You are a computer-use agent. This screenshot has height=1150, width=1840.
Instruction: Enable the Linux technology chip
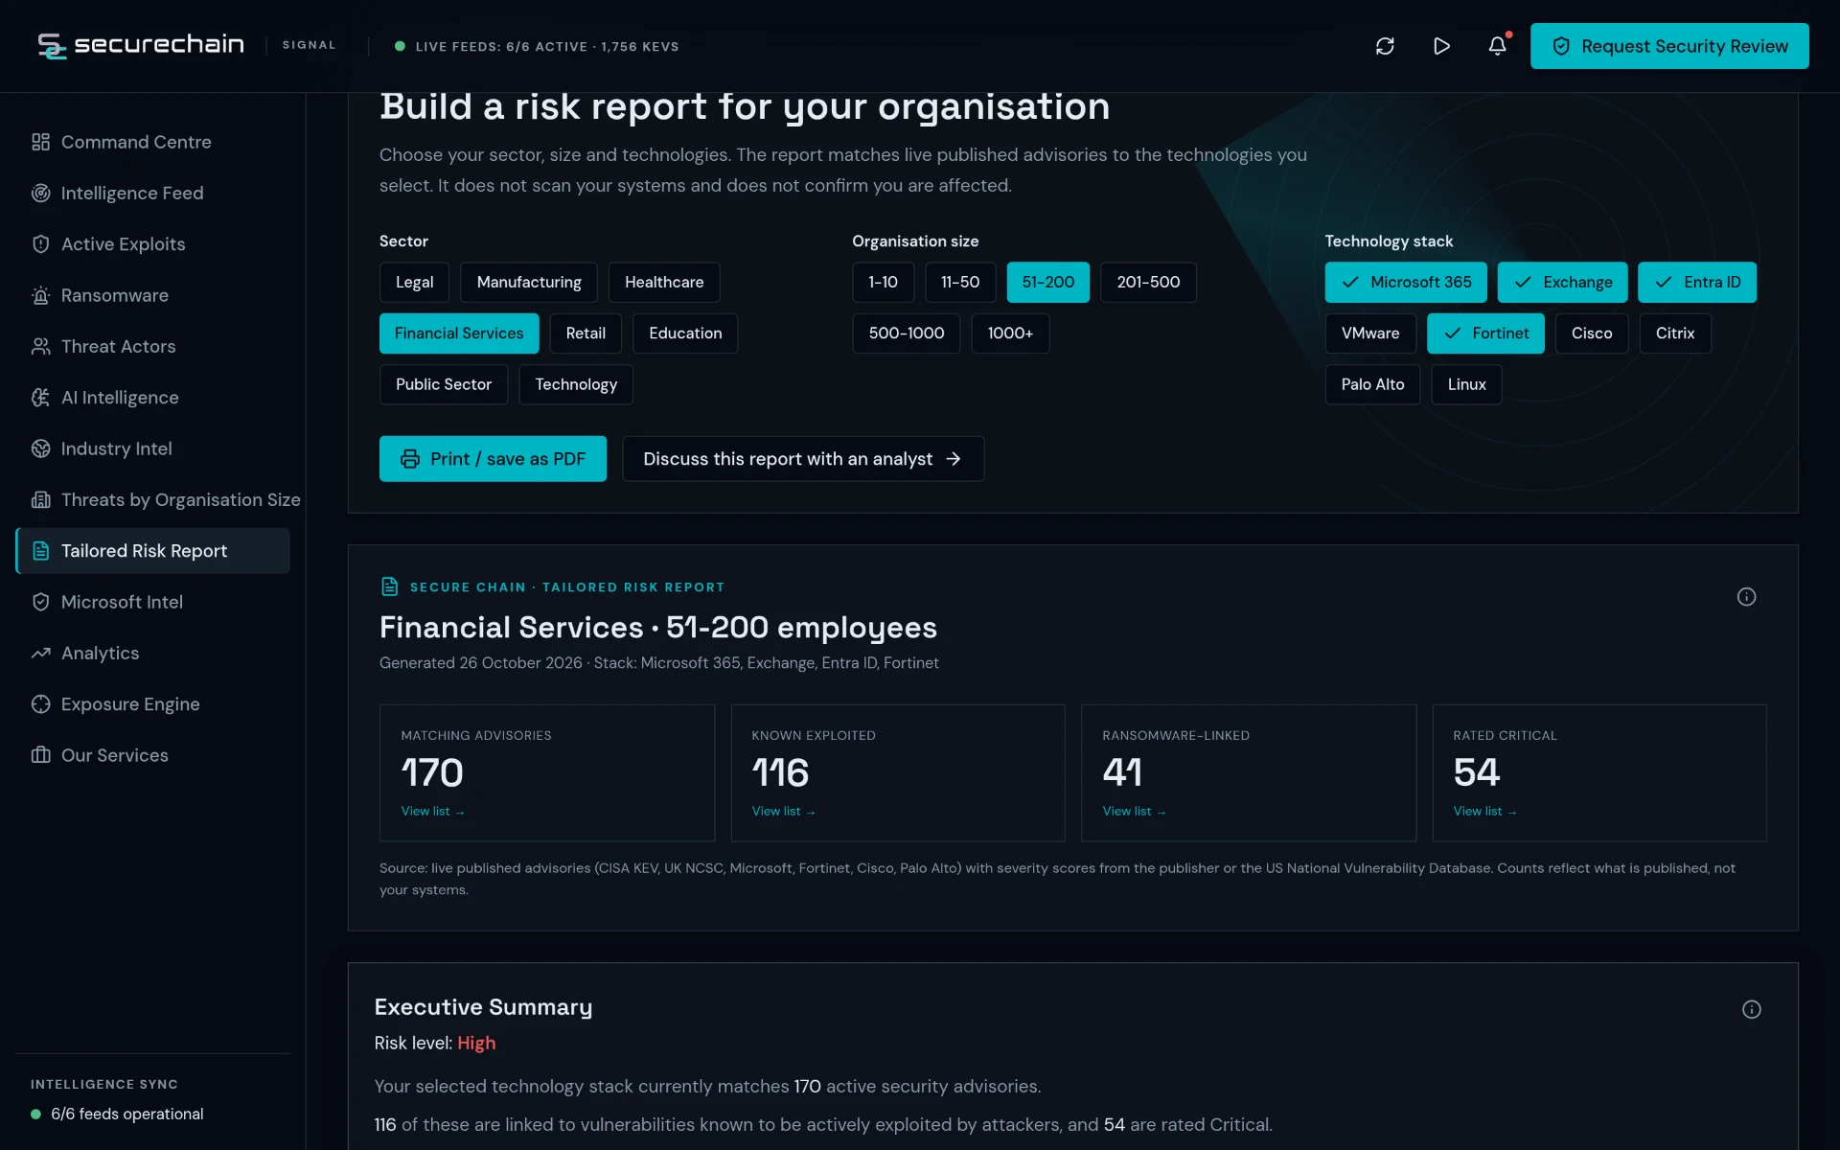1466,384
